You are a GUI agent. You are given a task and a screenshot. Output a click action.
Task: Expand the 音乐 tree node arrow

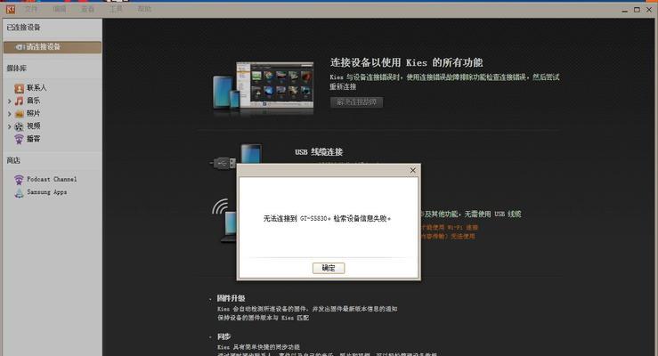coord(9,101)
